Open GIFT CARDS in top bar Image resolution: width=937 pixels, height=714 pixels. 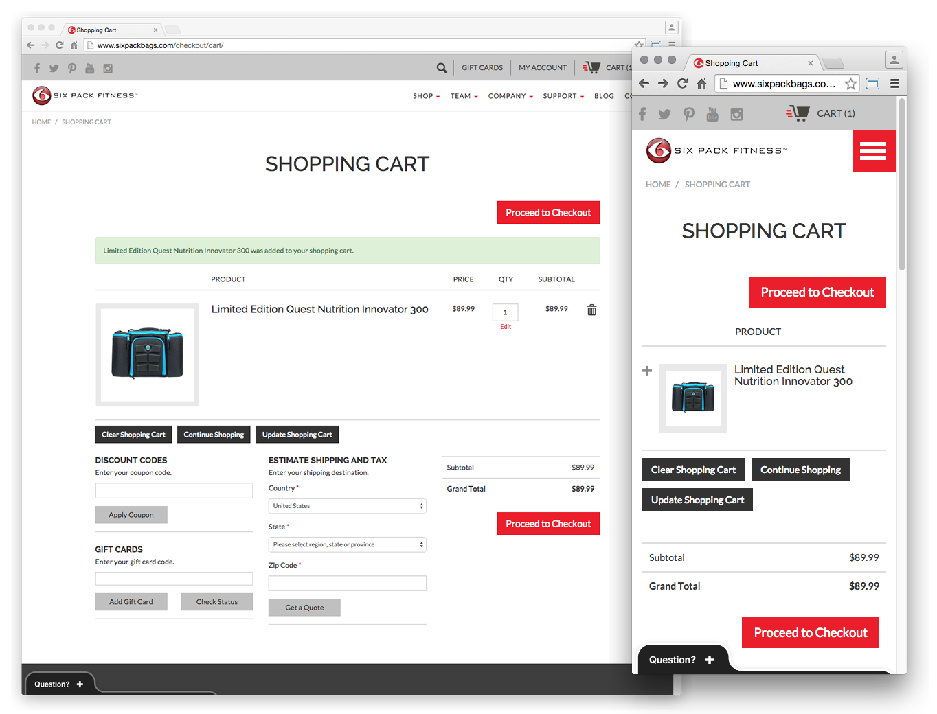click(x=482, y=68)
